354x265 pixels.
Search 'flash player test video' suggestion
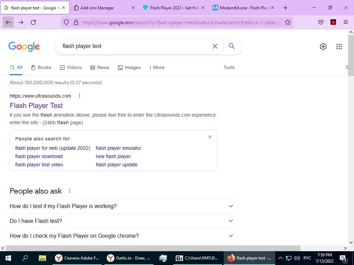tap(39, 165)
